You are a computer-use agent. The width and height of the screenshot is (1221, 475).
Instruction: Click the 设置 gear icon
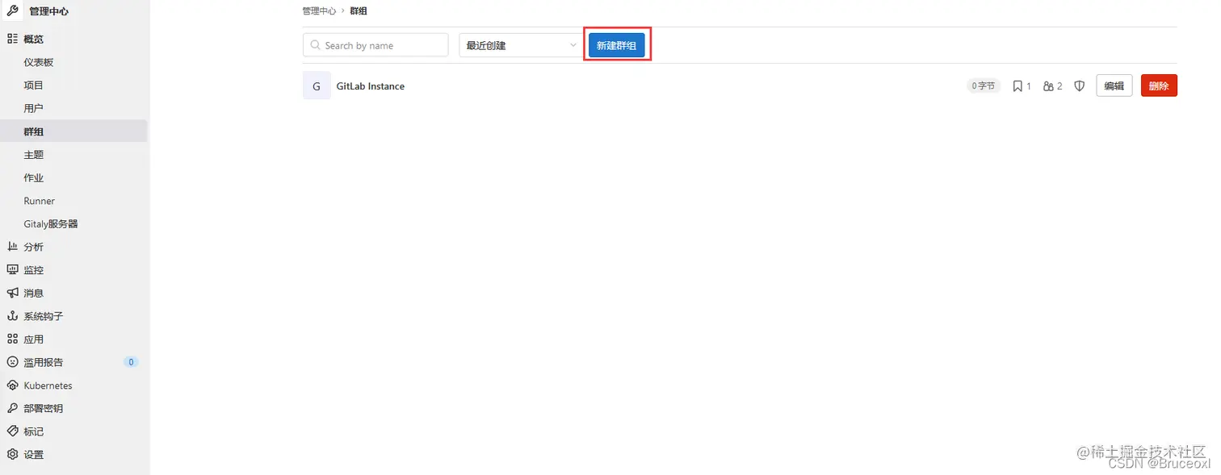coord(12,455)
